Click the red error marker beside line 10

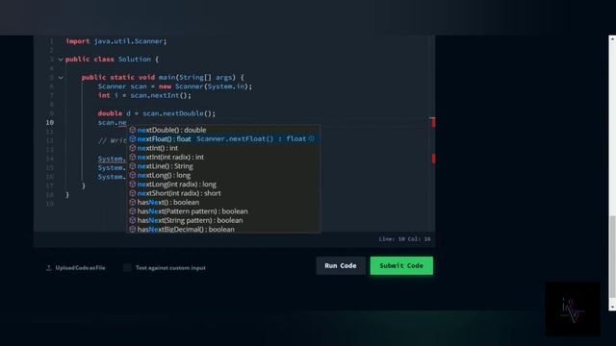coord(433,122)
